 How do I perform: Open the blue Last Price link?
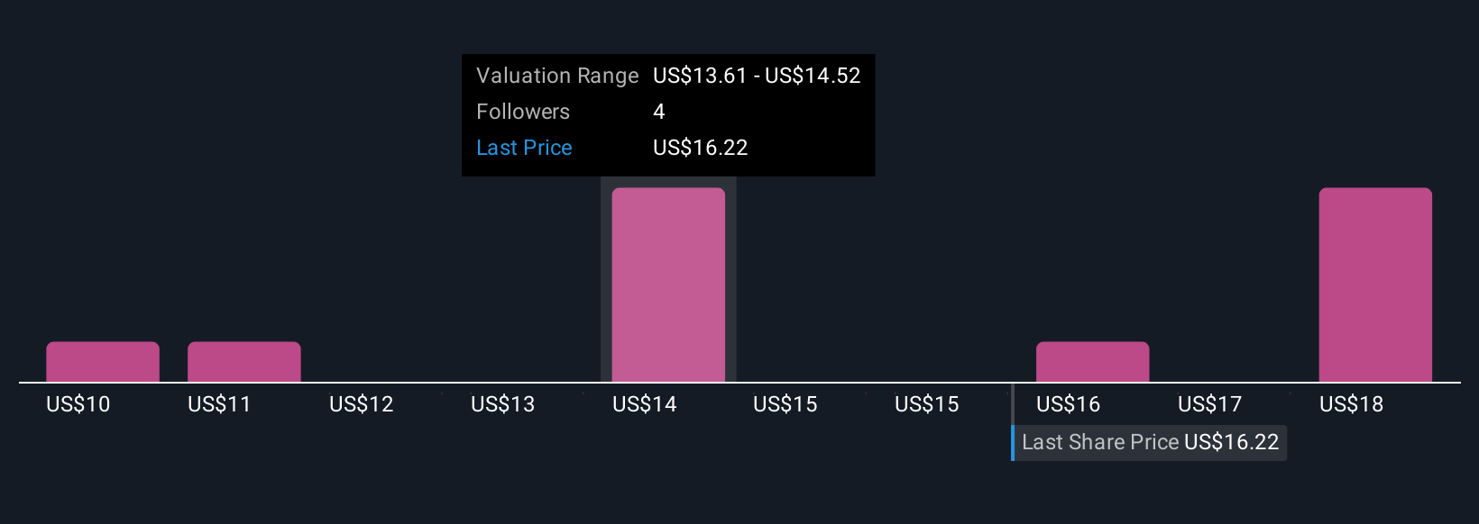[x=524, y=148]
